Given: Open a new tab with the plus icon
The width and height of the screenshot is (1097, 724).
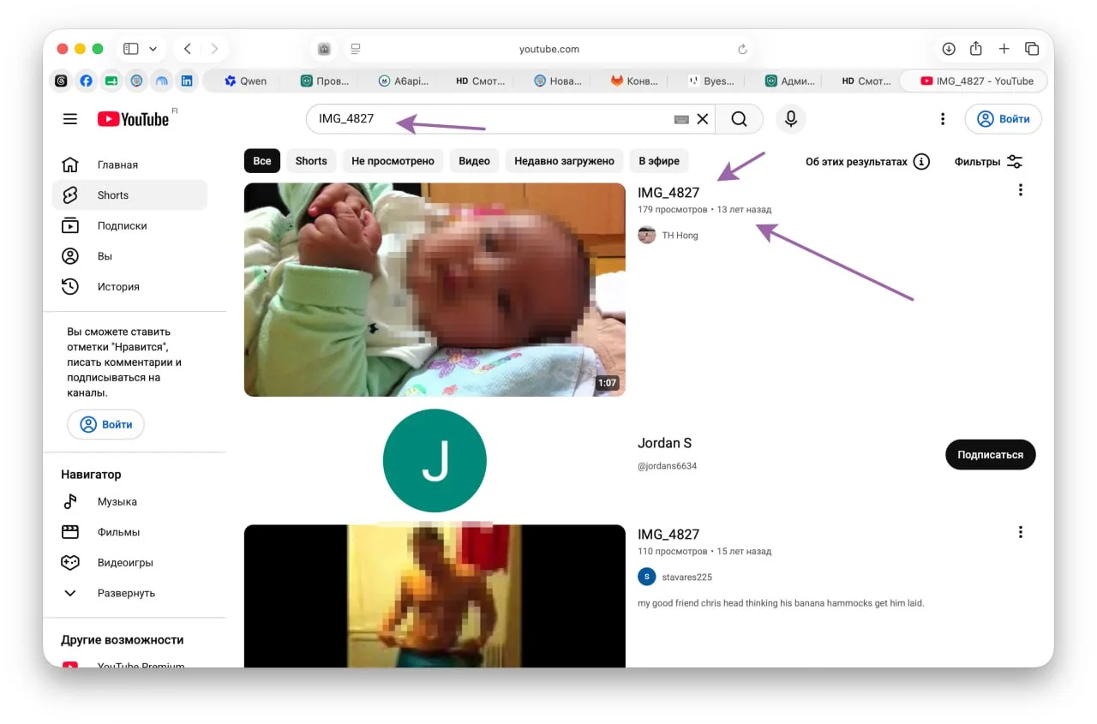Looking at the screenshot, I should (x=1004, y=49).
